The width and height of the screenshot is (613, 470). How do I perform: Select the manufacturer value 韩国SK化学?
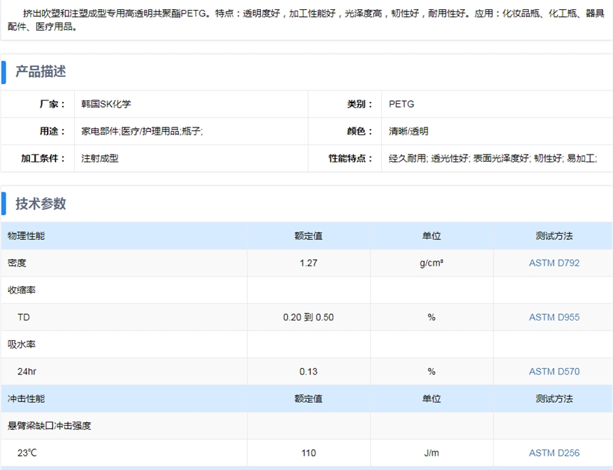click(x=106, y=104)
